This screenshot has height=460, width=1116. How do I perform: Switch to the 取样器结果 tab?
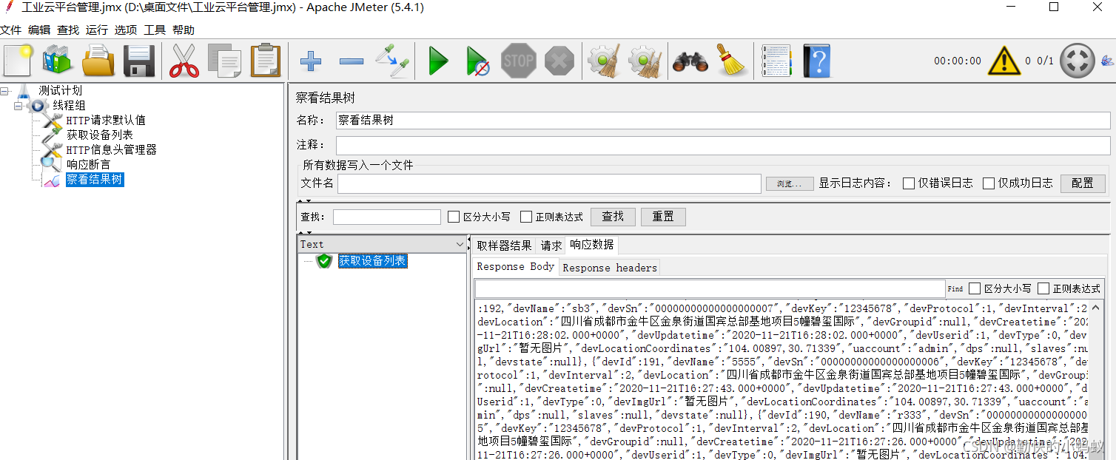(x=504, y=246)
